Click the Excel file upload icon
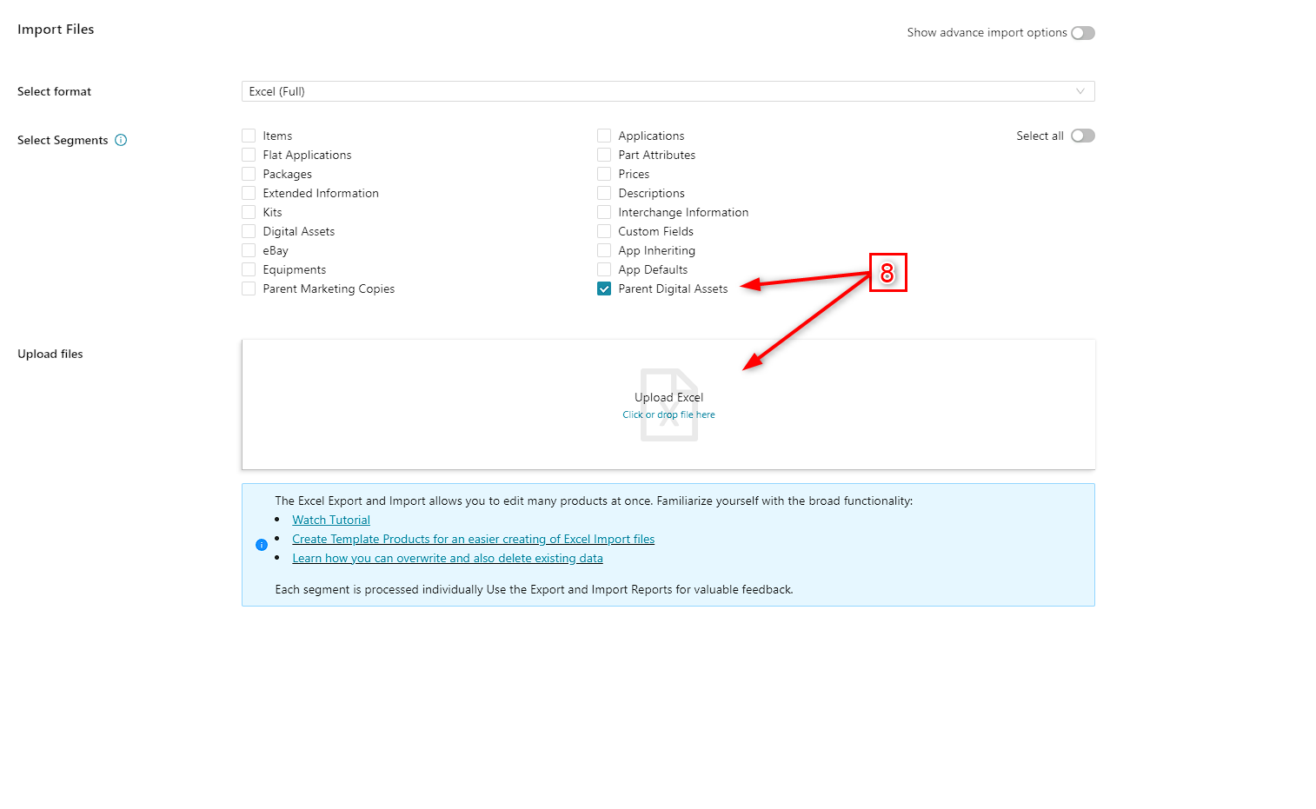 (668, 404)
